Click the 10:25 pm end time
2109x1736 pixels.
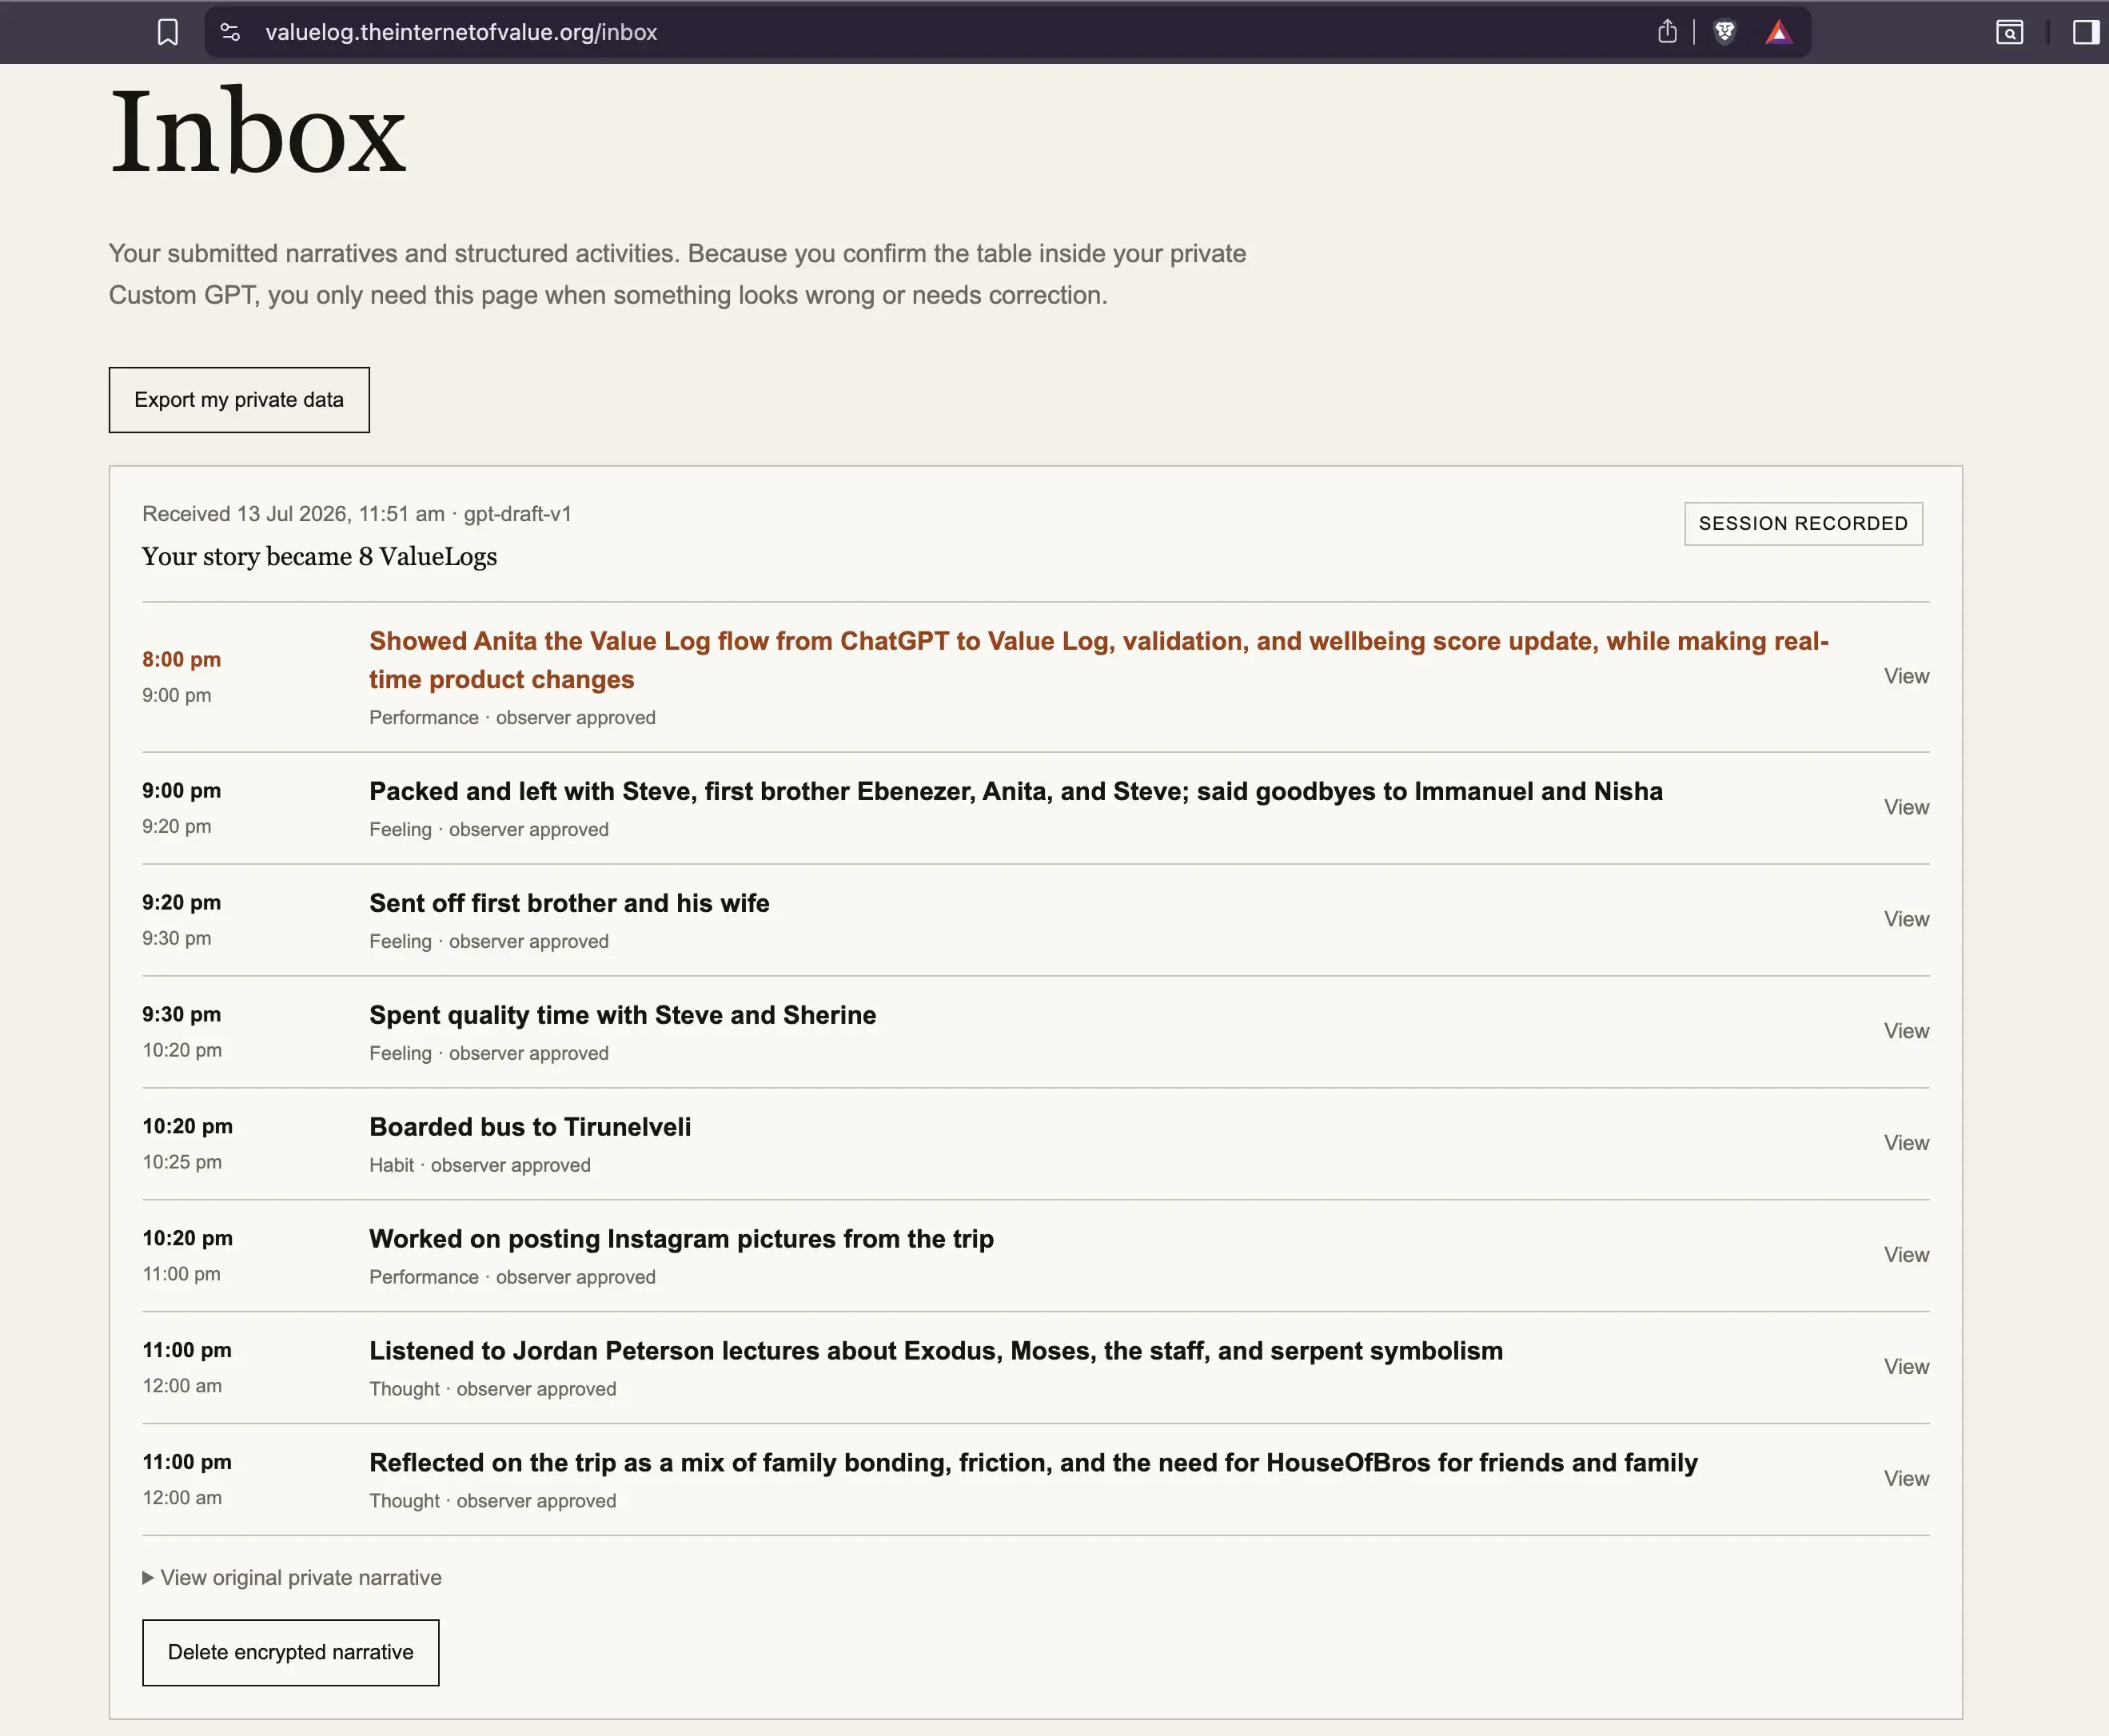tap(182, 1162)
